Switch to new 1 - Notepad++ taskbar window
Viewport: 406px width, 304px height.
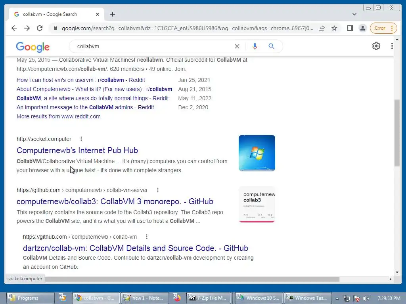[145, 298]
